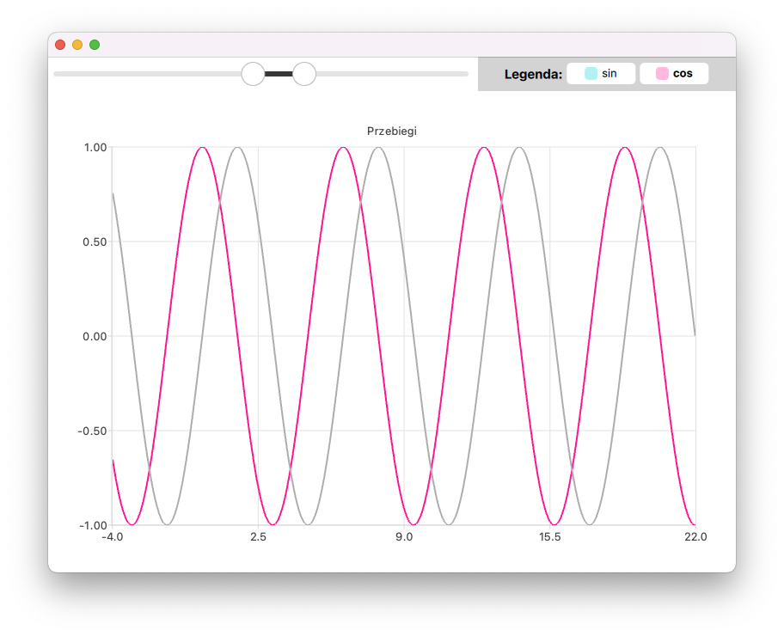784x636 pixels.
Task: Select the left handle of the range slider
Action: tap(254, 74)
